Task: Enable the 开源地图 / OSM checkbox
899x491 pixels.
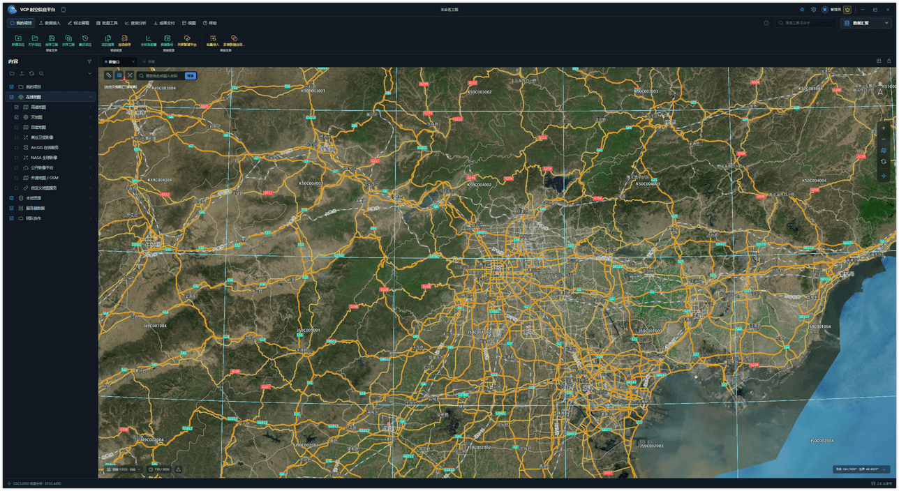Action: (x=17, y=178)
